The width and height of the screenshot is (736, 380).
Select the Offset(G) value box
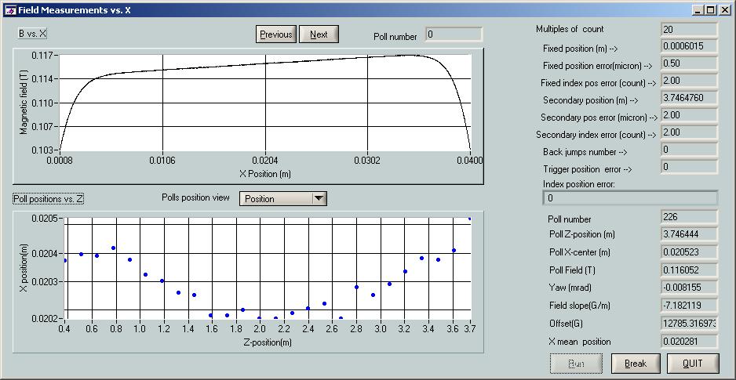[689, 324]
